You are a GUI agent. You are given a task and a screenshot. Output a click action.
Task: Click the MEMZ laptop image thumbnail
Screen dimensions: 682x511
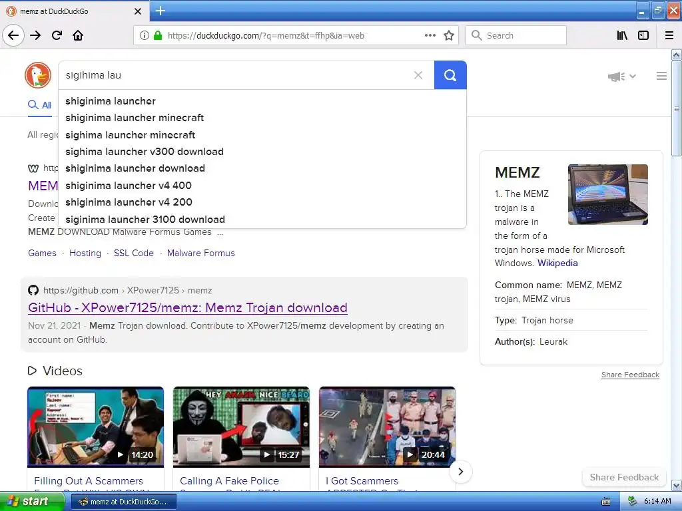pyautogui.click(x=607, y=194)
